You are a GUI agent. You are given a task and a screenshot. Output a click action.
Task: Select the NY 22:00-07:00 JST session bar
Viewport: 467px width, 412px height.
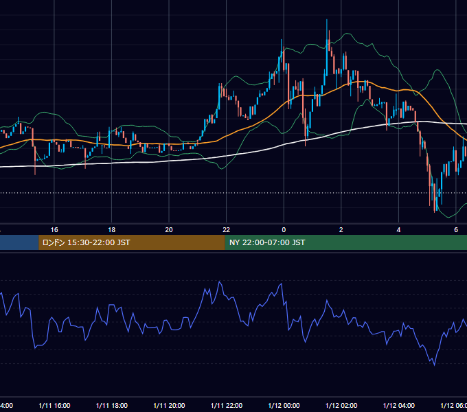(345, 242)
